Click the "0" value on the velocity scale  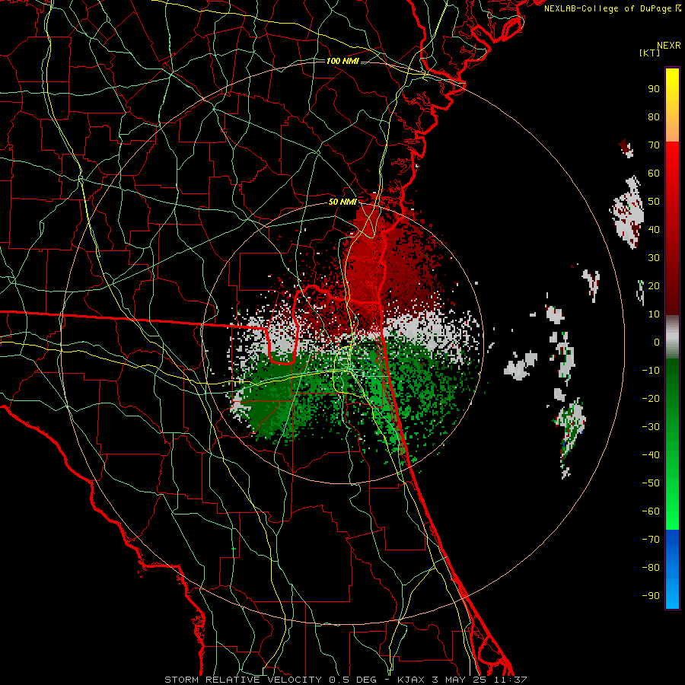657,342
